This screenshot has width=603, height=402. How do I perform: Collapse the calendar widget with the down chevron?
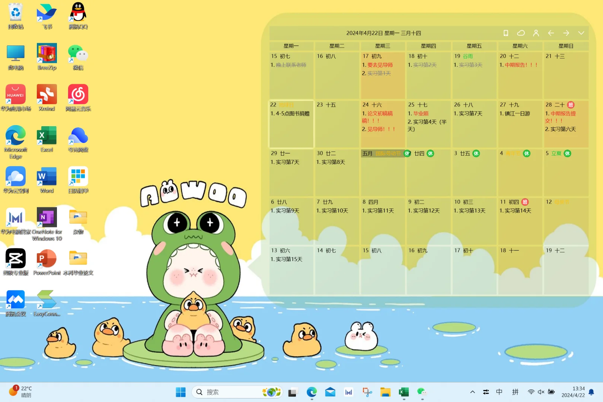pos(581,33)
